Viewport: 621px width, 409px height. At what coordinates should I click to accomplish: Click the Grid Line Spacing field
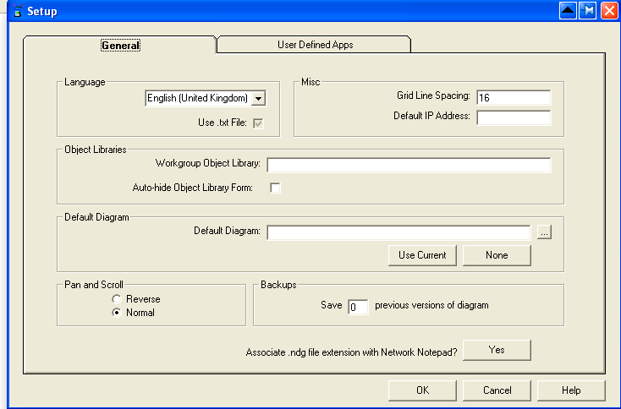[514, 98]
